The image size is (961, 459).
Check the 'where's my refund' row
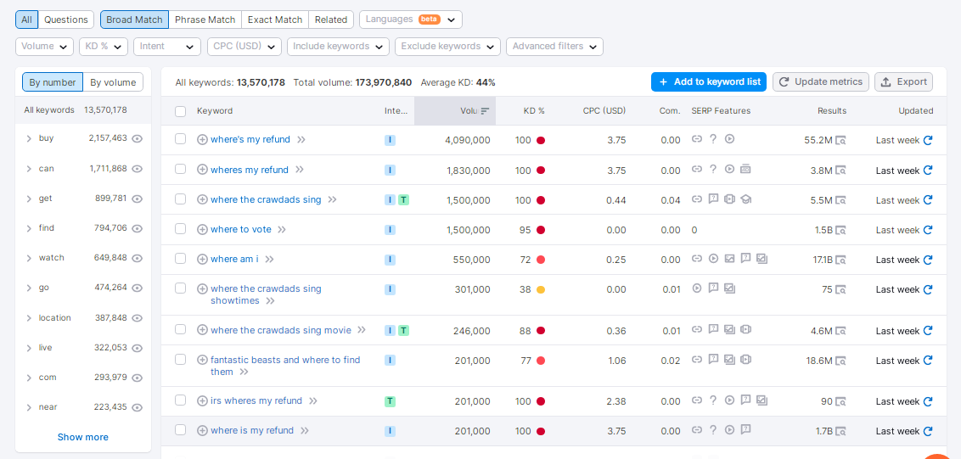click(x=180, y=139)
